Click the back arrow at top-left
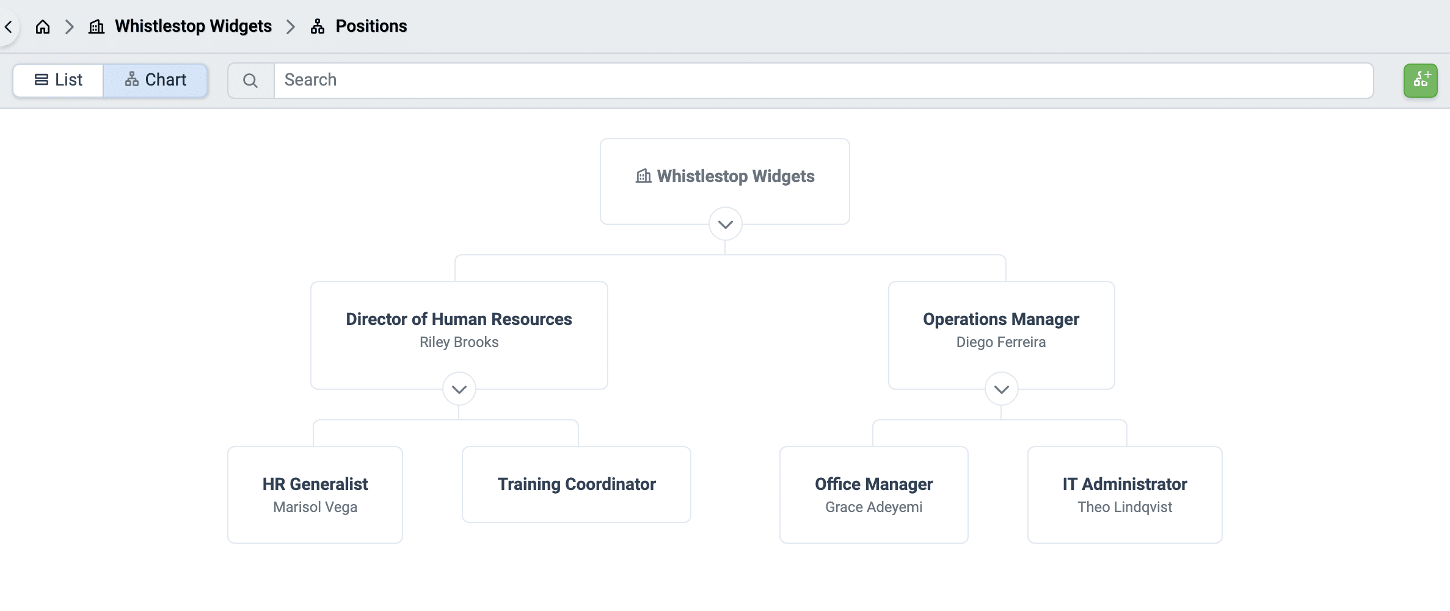Screen dimensions: 1450x611 (9, 27)
